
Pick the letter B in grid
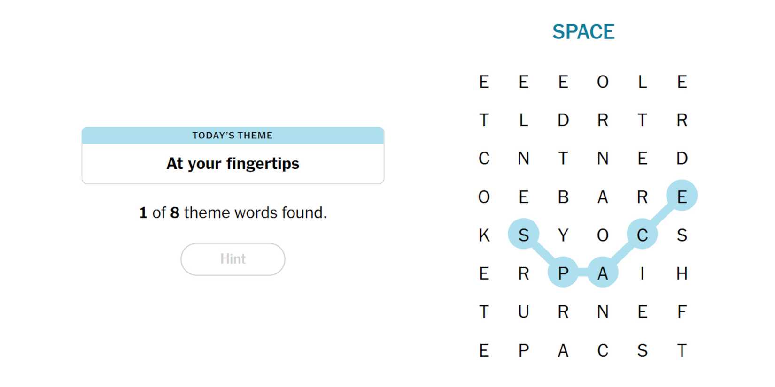563,197
